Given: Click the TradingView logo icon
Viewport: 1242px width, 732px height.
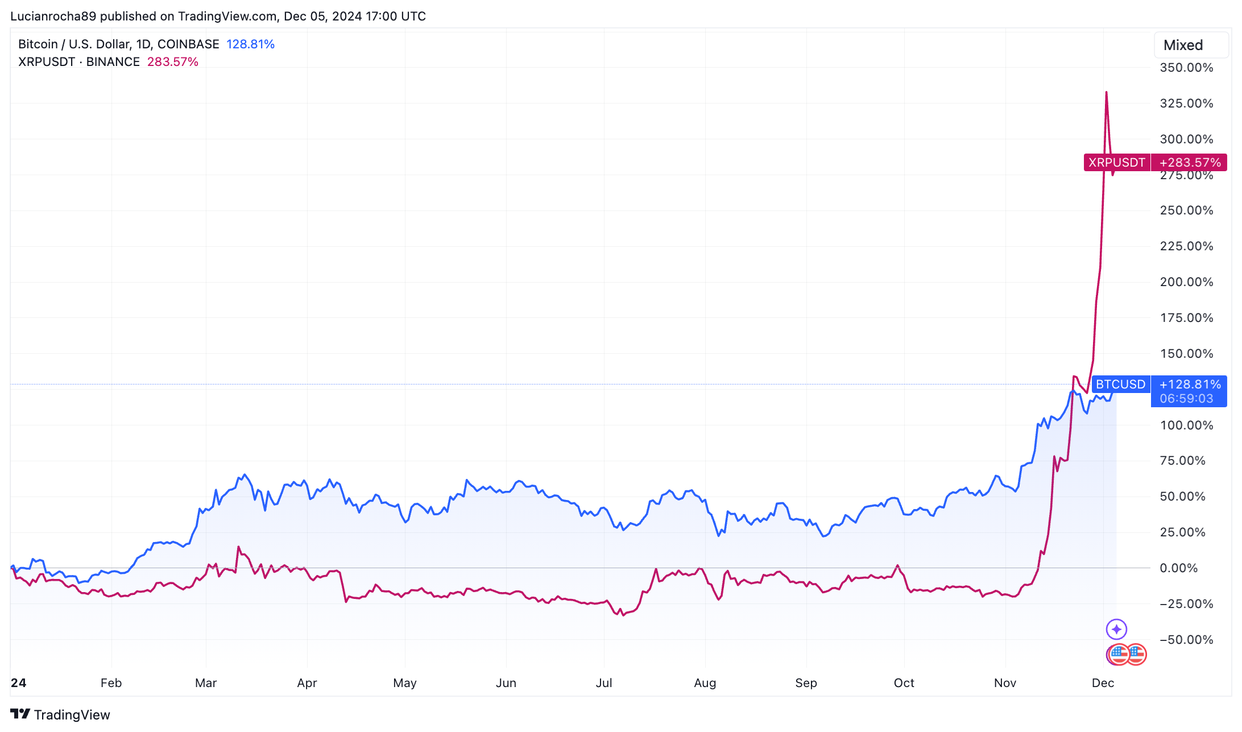Looking at the screenshot, I should click(20, 714).
